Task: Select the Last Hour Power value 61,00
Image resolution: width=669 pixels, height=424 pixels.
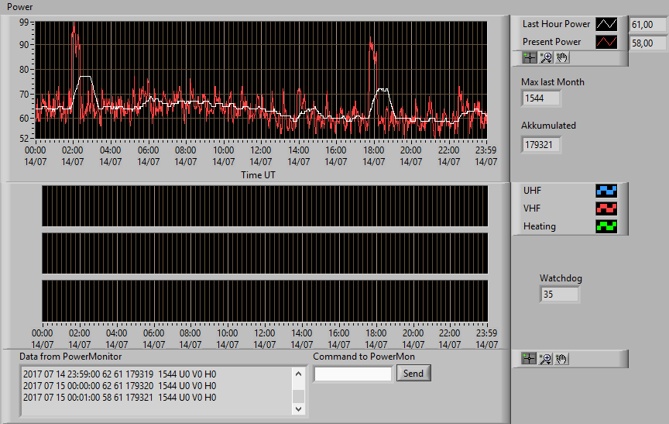Action: [x=647, y=25]
